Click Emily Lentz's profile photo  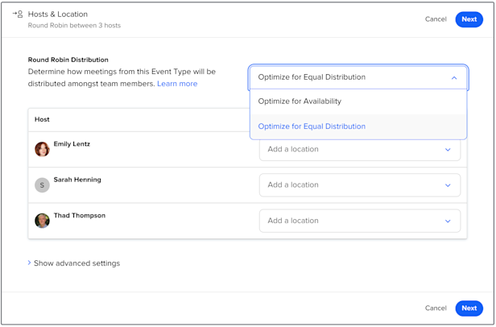[42, 149]
